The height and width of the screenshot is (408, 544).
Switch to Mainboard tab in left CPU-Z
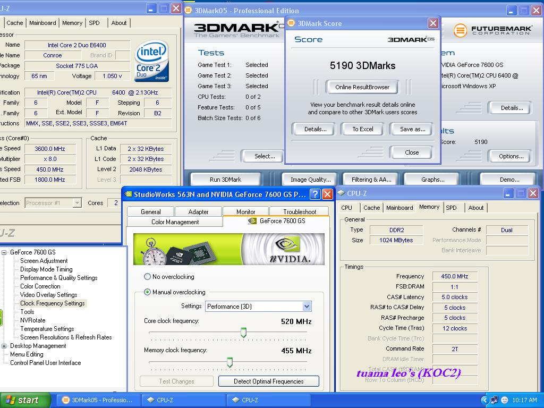tap(42, 23)
